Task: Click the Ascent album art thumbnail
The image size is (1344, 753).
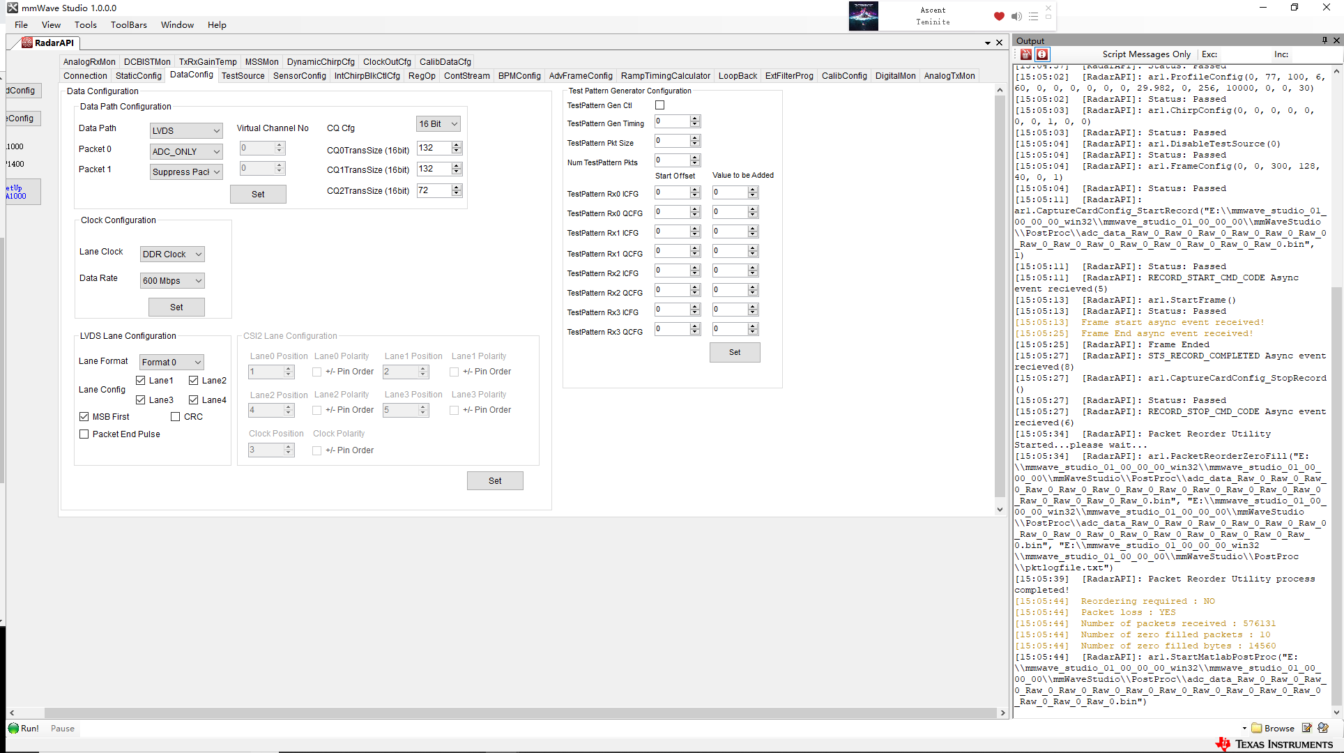Action: pyautogui.click(x=864, y=16)
